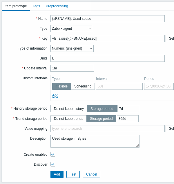Toggle the Create enabled checkbox
Viewport: 174px width, 184px height.
pyautogui.click(x=53, y=154)
